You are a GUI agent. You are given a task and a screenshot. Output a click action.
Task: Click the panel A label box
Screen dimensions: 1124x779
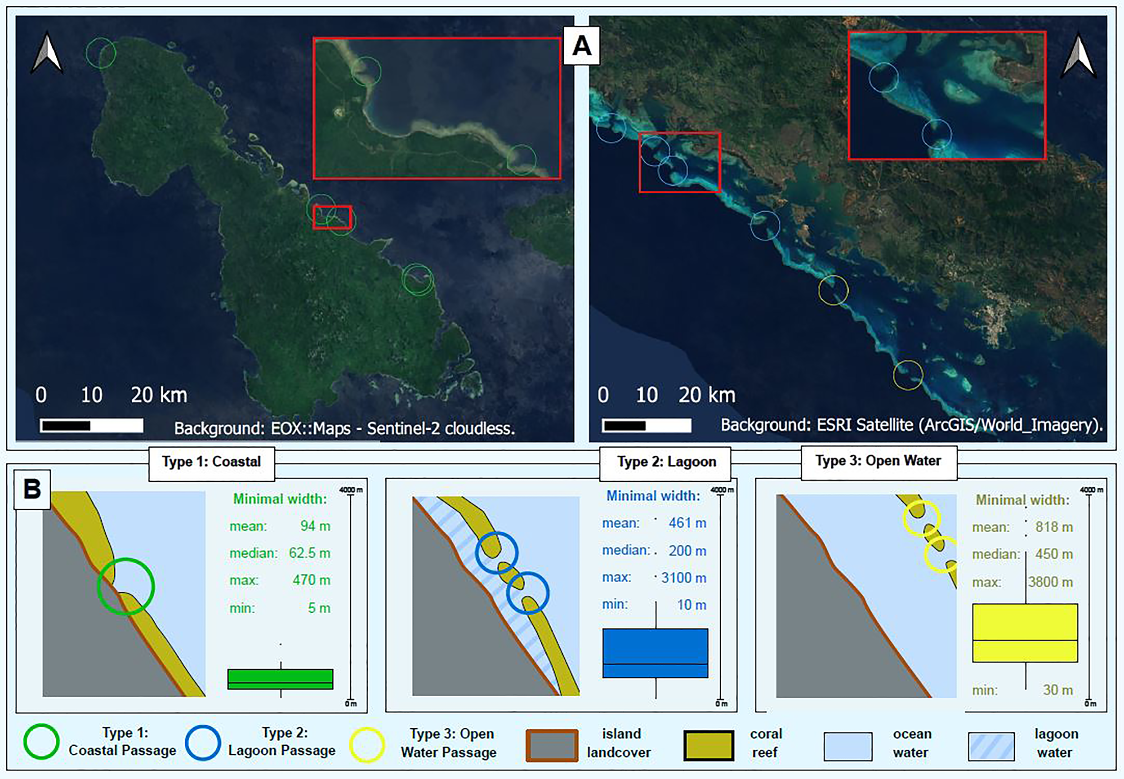coord(581,46)
